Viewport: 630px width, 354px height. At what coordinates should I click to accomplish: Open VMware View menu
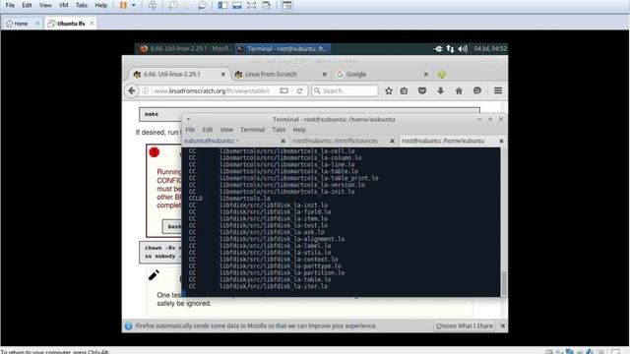click(45, 5)
